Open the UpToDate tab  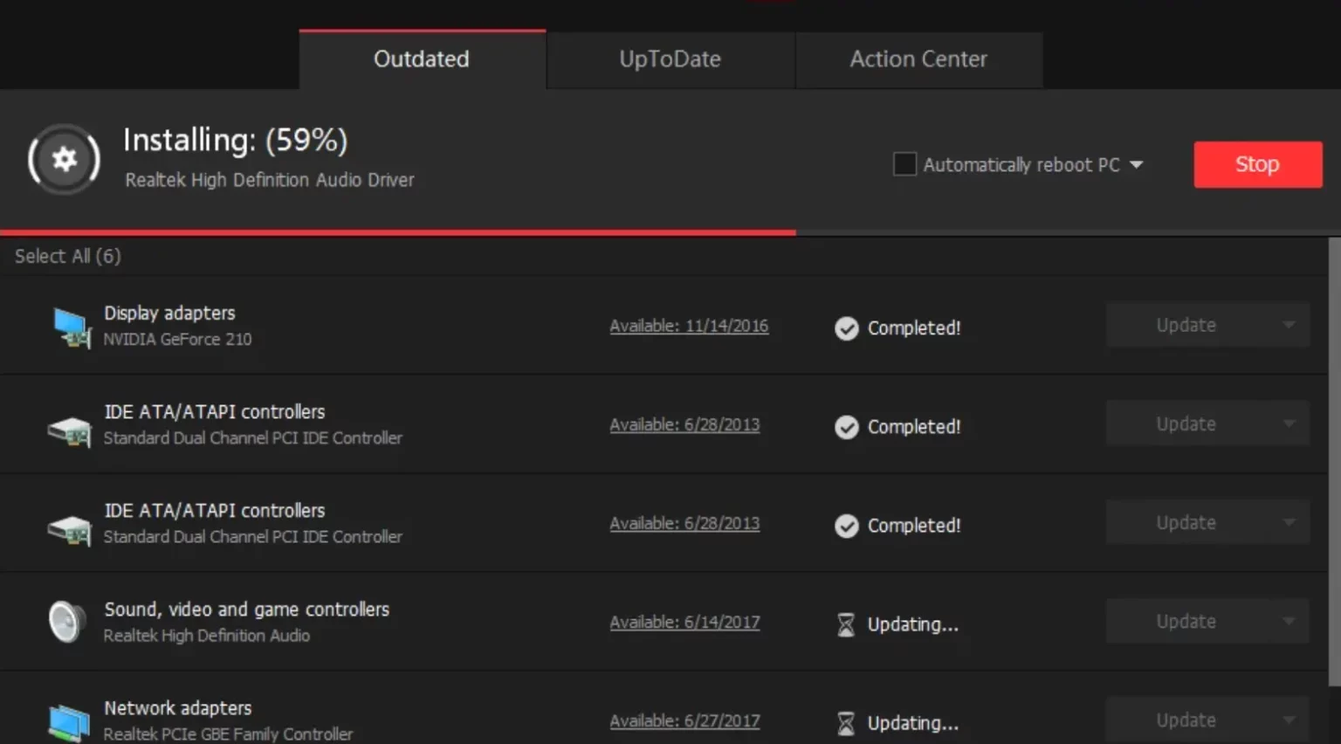(x=670, y=59)
